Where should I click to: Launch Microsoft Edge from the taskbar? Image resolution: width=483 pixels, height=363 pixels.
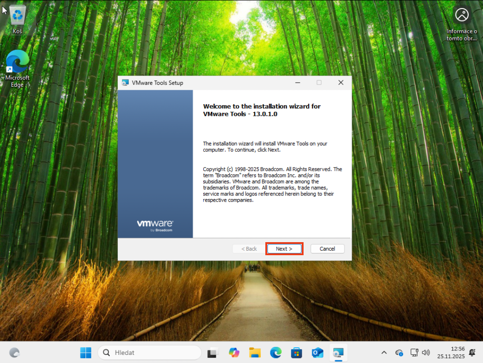pos(276,353)
